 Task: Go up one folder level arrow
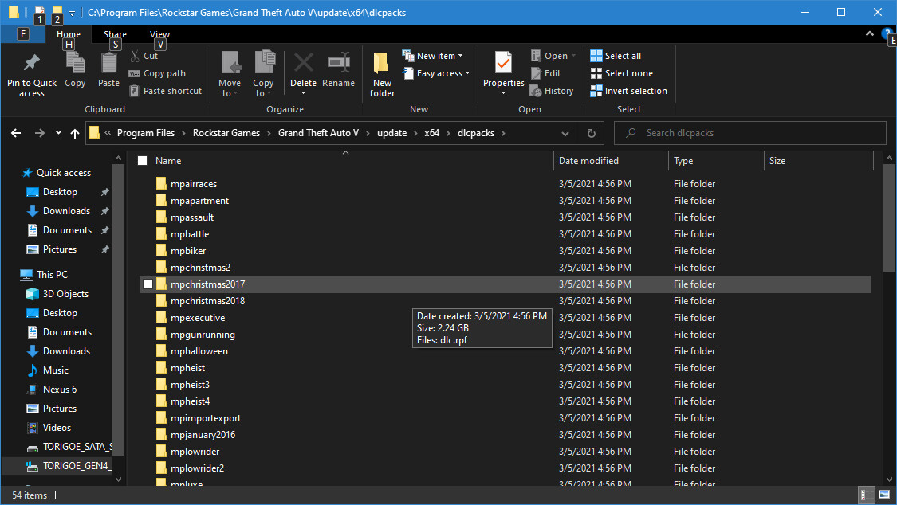[x=74, y=133]
